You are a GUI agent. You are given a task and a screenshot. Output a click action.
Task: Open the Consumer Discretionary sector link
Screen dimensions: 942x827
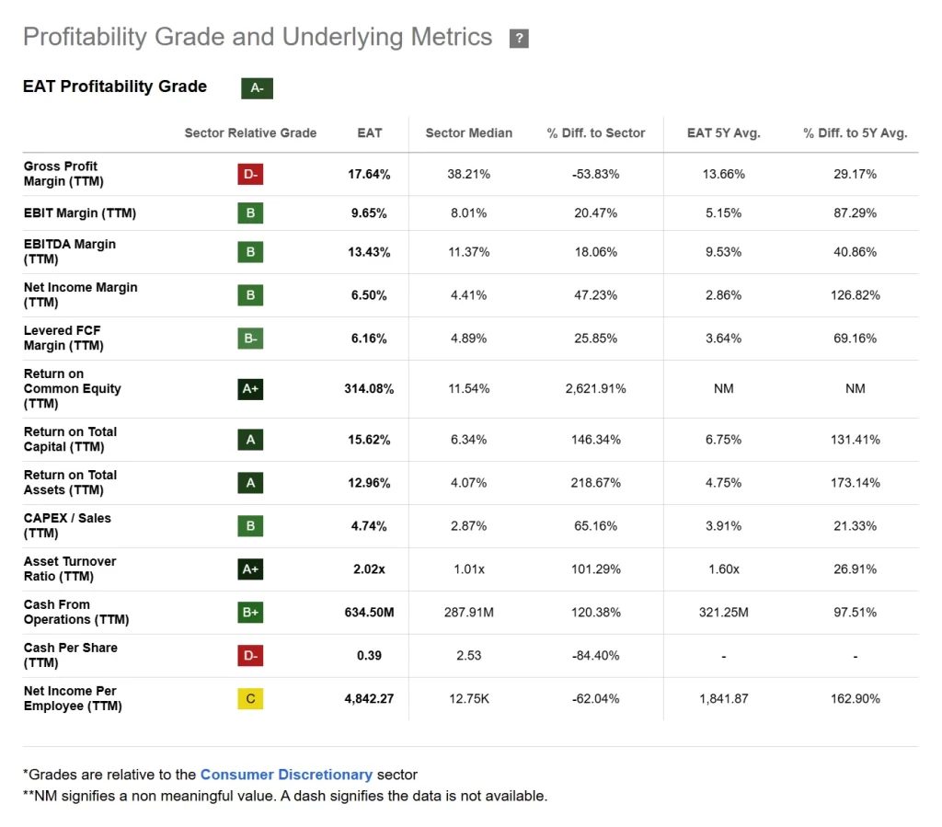click(x=286, y=775)
